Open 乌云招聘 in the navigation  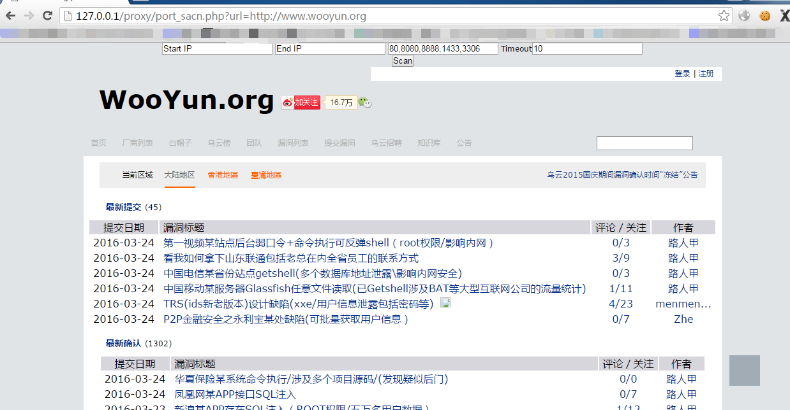click(x=387, y=143)
